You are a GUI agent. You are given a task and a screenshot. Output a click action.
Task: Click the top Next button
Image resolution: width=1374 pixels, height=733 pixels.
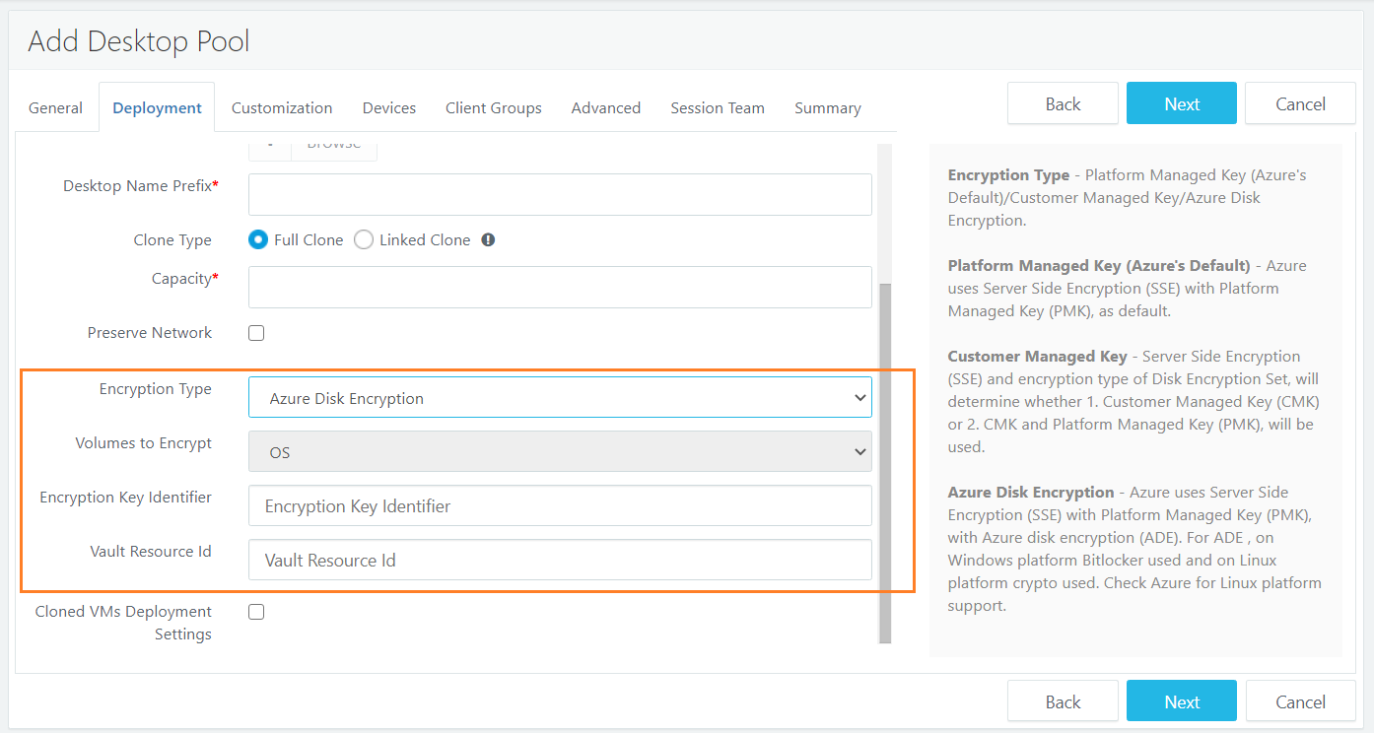pyautogui.click(x=1181, y=103)
